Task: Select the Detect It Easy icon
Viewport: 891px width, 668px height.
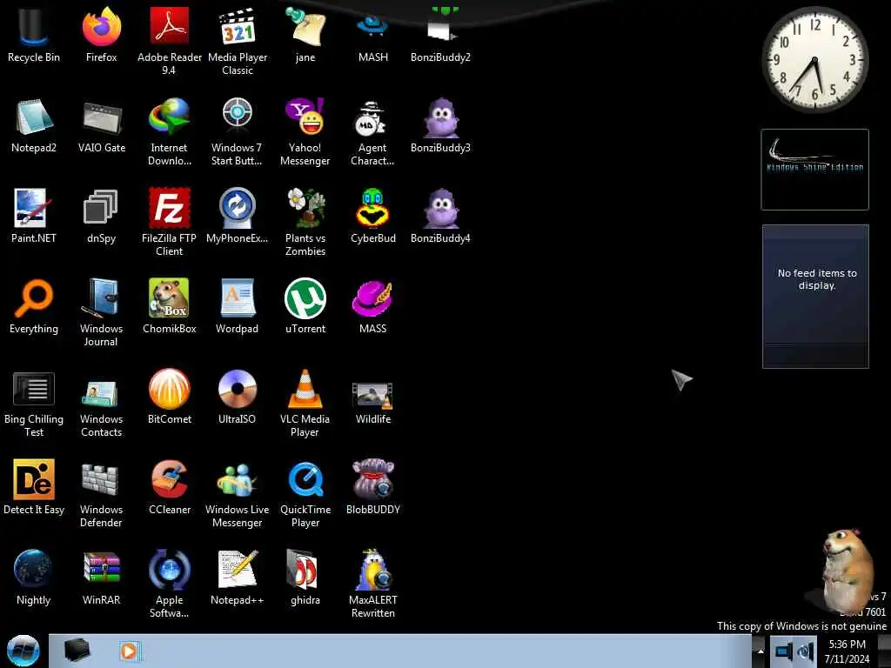Action: (34, 487)
